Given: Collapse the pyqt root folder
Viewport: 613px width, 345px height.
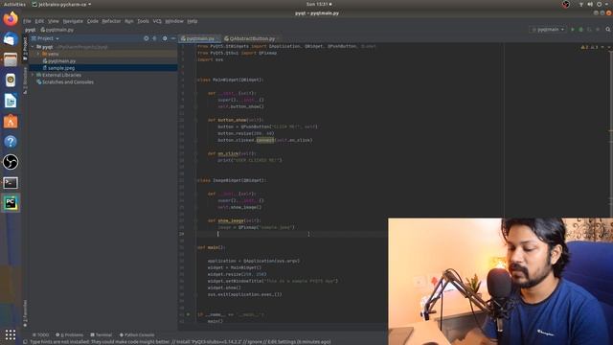Looking at the screenshot, I should point(33,47).
